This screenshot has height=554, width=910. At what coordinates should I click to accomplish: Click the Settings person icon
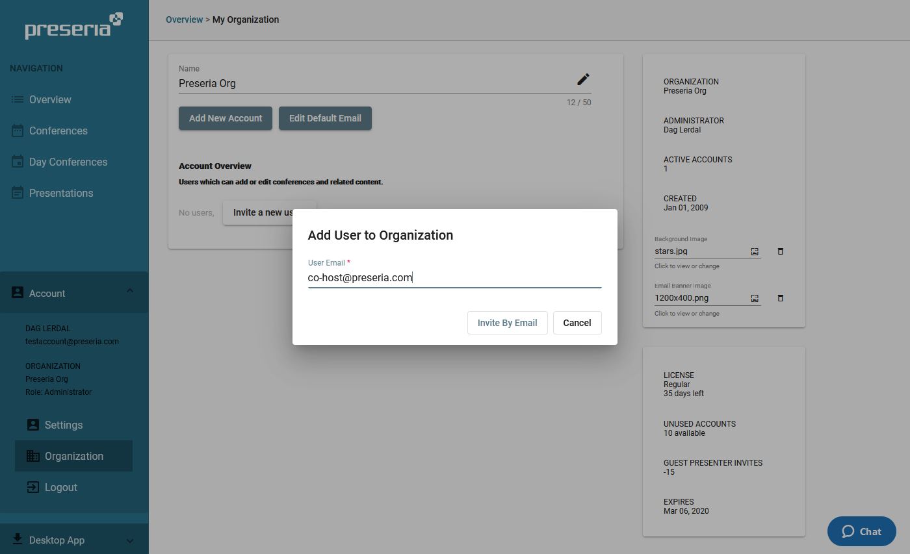(33, 425)
